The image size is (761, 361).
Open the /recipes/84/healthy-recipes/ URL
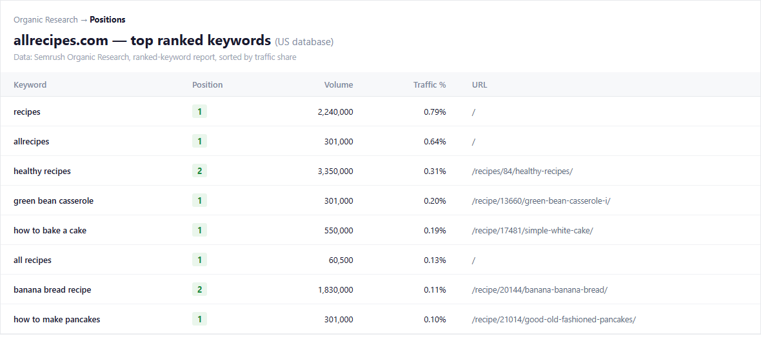pyautogui.click(x=522, y=171)
